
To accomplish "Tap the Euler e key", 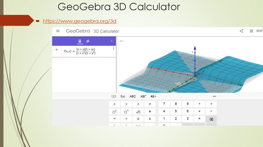I will [x=150, y=112].
